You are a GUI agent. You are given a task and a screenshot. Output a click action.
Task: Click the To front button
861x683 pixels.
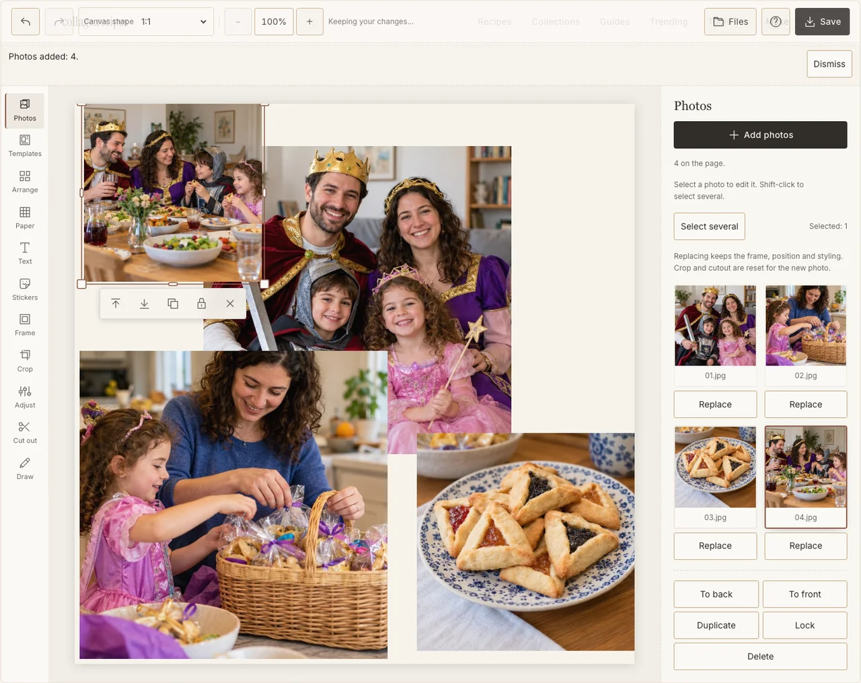pyautogui.click(x=805, y=594)
